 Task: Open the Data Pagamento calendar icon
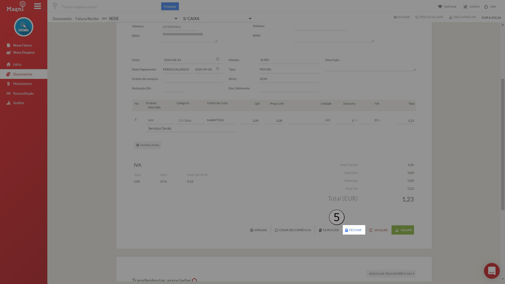[x=218, y=69]
